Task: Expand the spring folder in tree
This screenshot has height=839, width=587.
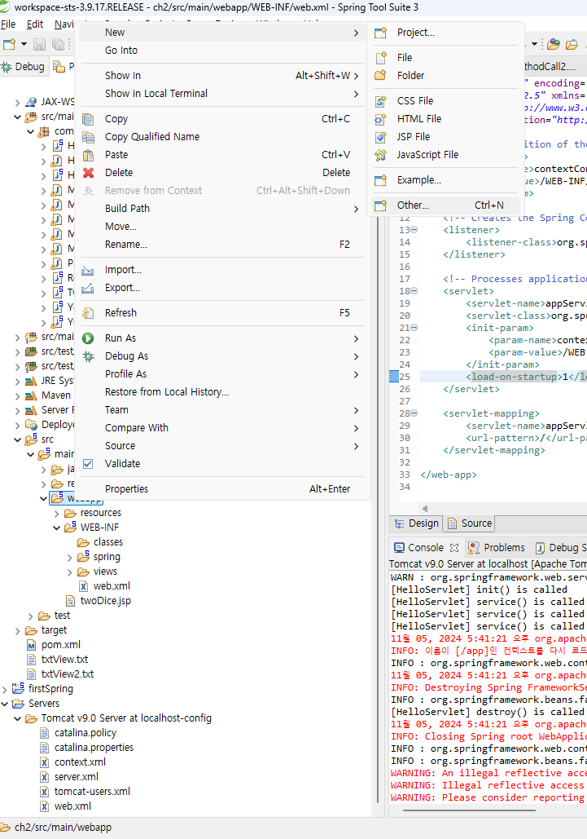Action: click(70, 558)
